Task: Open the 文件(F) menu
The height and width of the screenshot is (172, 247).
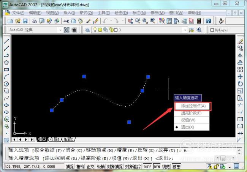Action: click(x=18, y=13)
